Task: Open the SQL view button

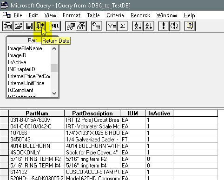Action: click(55, 26)
